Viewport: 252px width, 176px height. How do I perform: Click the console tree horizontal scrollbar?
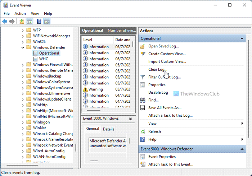(x=22, y=165)
